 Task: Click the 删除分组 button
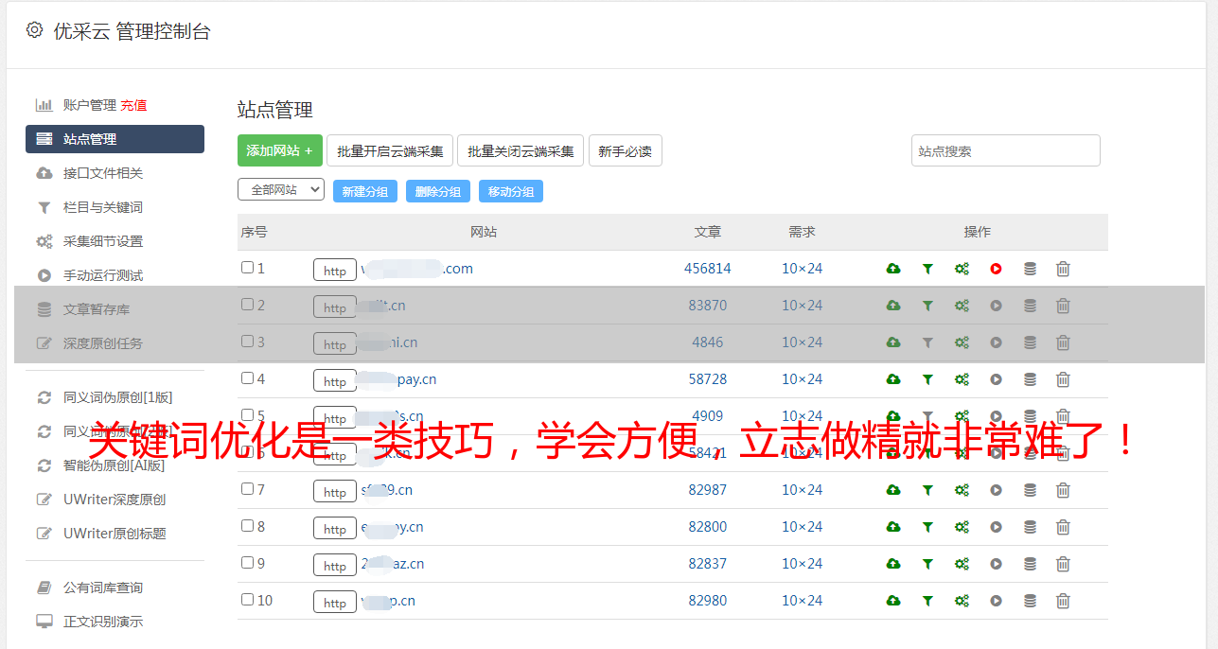438,191
